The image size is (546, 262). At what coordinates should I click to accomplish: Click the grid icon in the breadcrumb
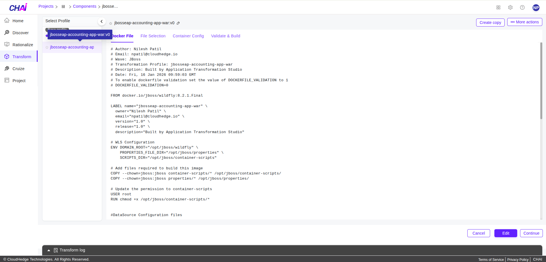tap(63, 7)
